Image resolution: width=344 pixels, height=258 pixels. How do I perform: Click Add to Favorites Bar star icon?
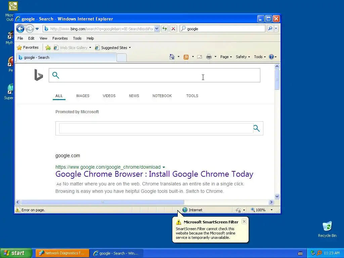48,48
